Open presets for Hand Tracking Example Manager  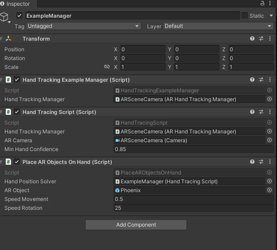tap(261, 80)
